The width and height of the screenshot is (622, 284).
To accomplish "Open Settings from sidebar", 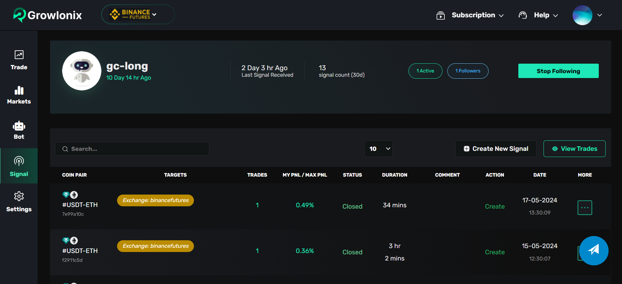I will [x=19, y=201].
